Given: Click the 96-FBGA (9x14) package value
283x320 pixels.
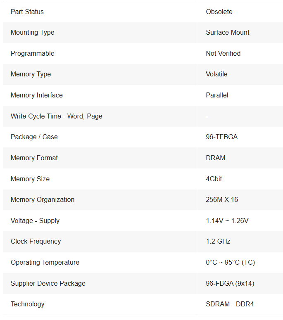Looking at the screenshot, I should [230, 284].
